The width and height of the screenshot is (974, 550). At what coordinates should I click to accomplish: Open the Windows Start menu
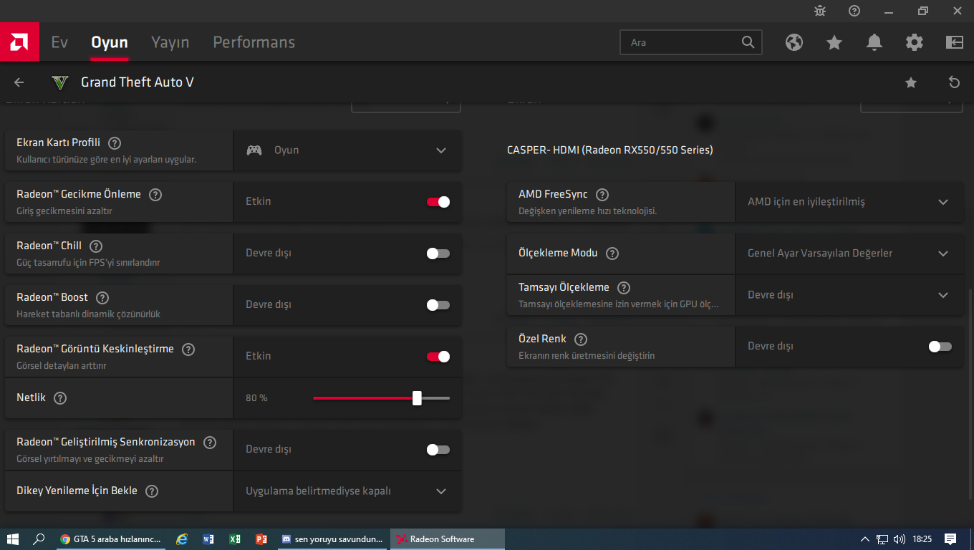coord(13,539)
